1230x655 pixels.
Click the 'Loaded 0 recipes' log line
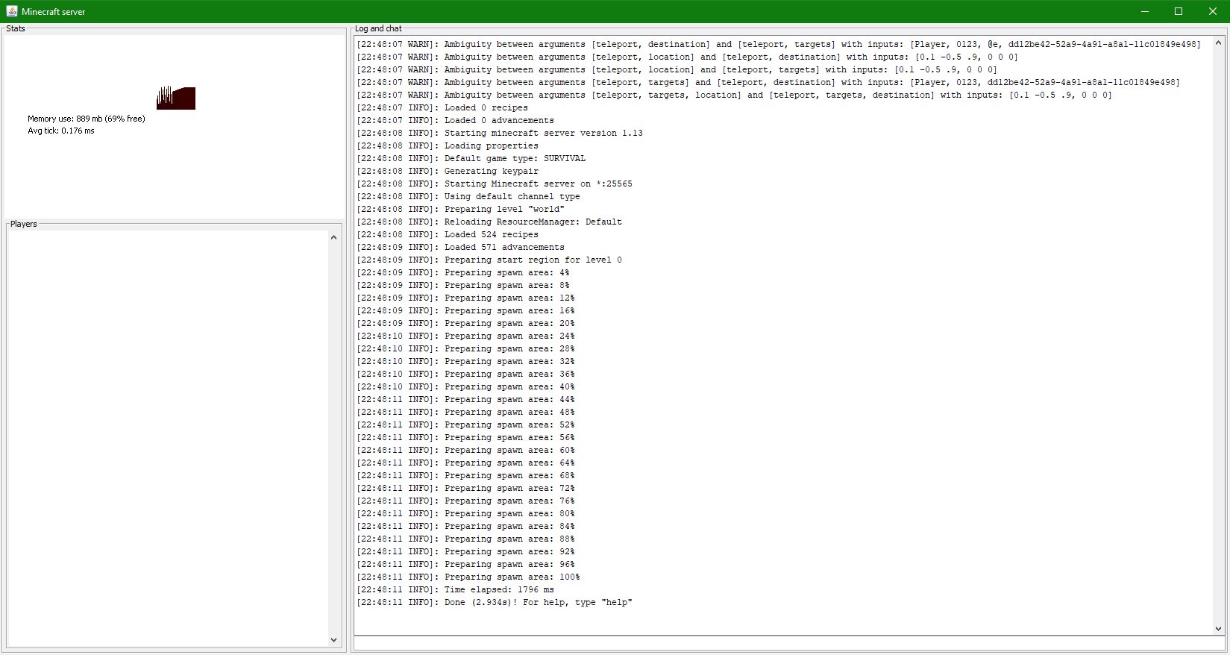(x=442, y=108)
